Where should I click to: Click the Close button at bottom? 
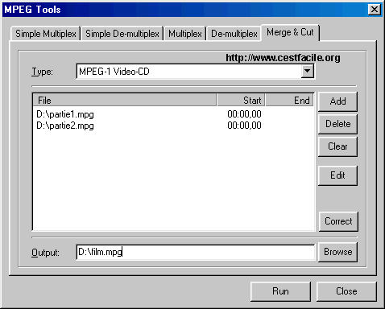click(x=346, y=291)
